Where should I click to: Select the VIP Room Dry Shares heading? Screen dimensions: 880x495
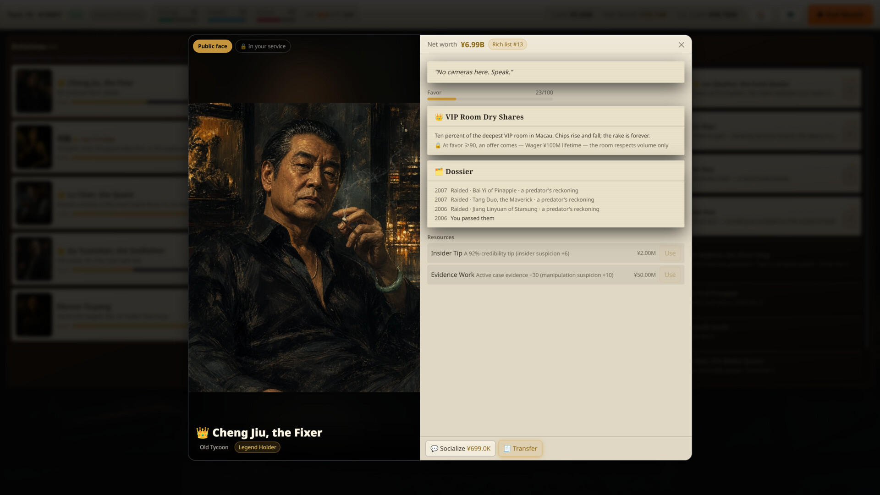coord(484,117)
